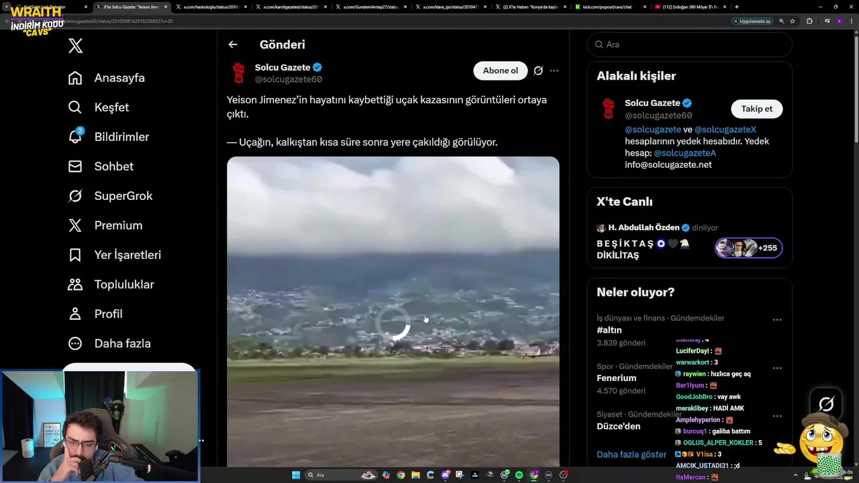
Task: Click the @solcugazete60 handle on the post
Action: point(289,79)
